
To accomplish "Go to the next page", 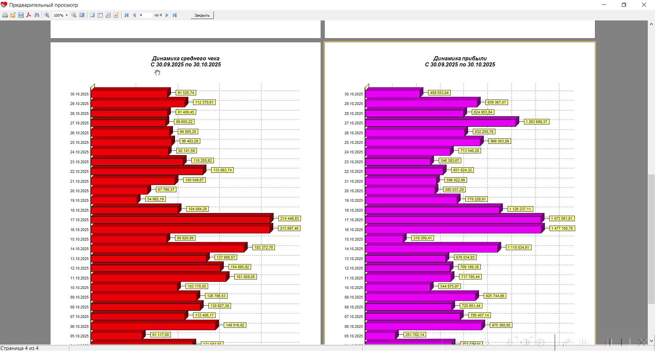I will pos(167,15).
